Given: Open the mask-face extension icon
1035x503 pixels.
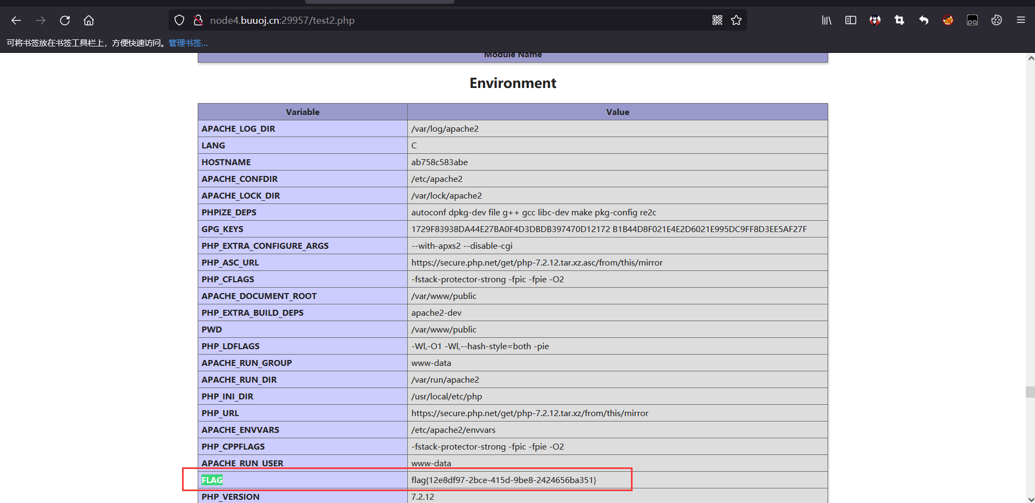Looking at the screenshot, I should (875, 21).
